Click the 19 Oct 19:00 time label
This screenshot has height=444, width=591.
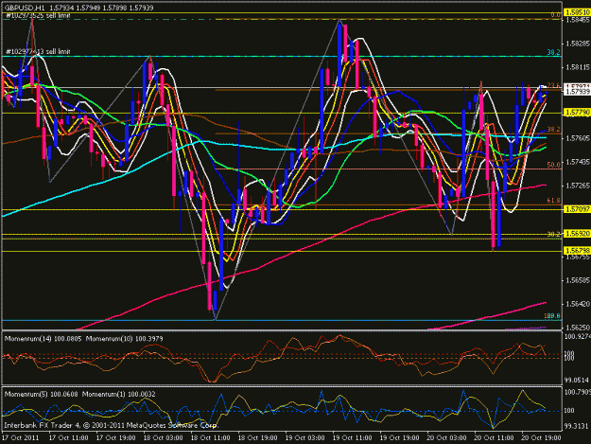click(399, 437)
